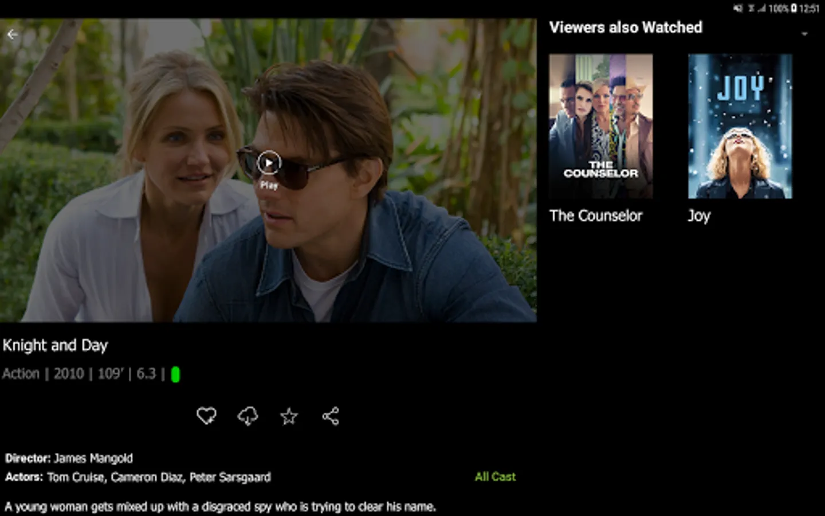
Task: Share the movie using share icon
Action: click(x=331, y=416)
